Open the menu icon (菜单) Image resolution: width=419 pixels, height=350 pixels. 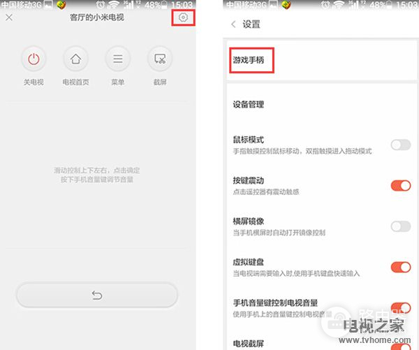pyautogui.click(x=117, y=59)
